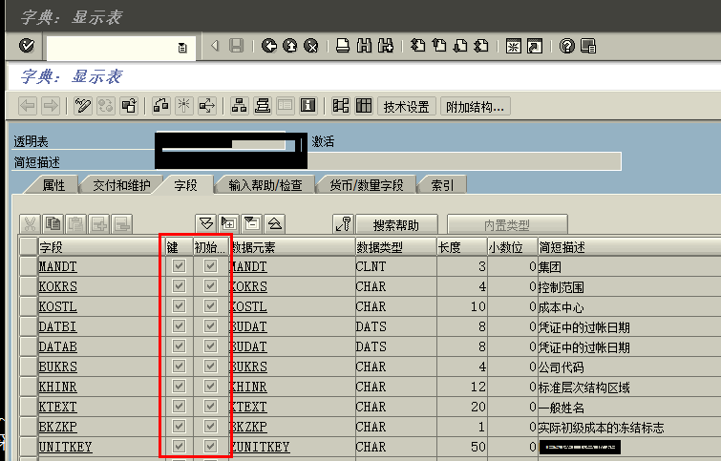Screen dimensions: 721x461
Task: Click the Other Object icon
Action: point(129,106)
